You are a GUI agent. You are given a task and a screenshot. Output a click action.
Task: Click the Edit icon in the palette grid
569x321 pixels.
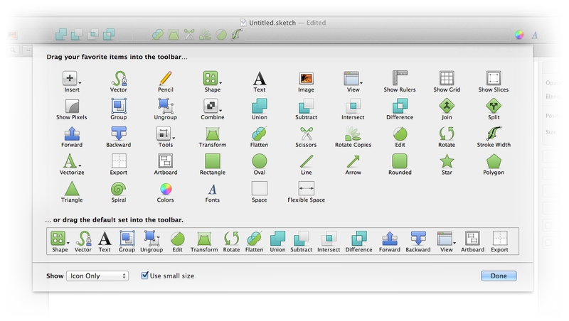point(400,134)
